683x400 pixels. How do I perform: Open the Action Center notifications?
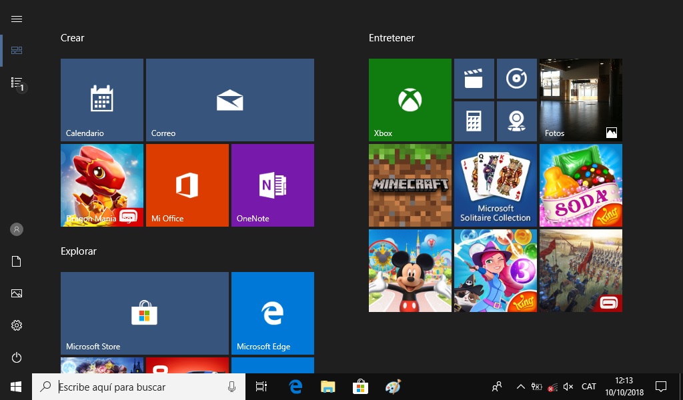(661, 387)
